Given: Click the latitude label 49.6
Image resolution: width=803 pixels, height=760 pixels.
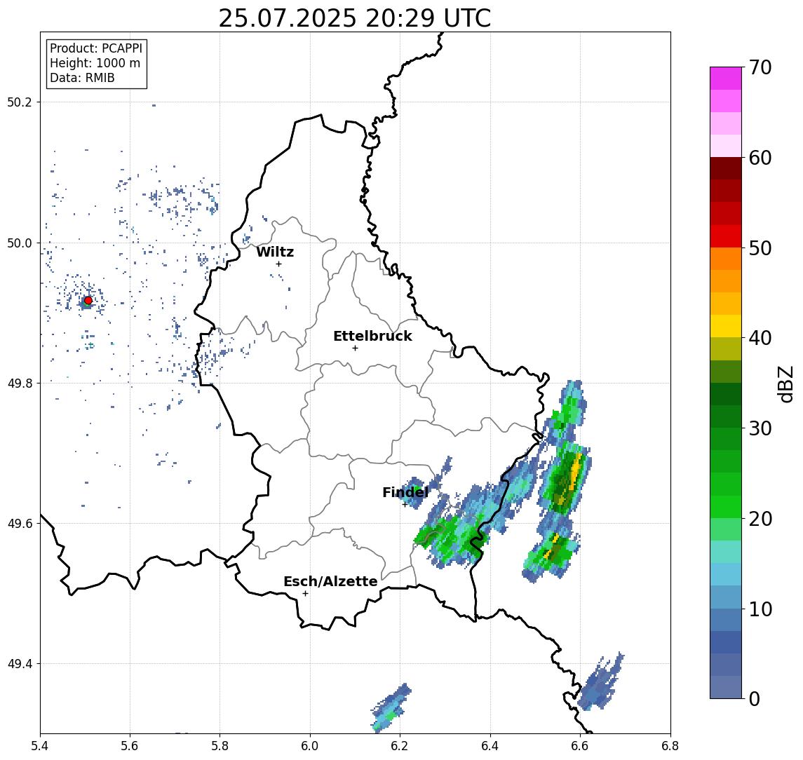Looking at the screenshot, I should (20, 524).
